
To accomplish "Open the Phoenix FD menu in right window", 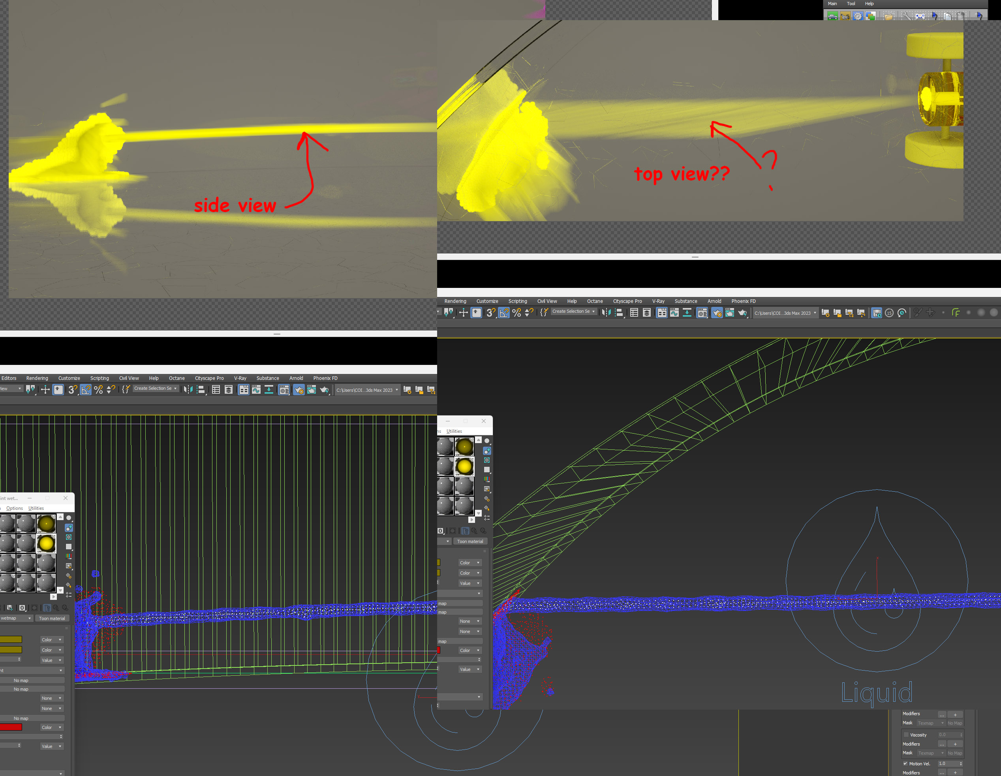I will tap(743, 301).
